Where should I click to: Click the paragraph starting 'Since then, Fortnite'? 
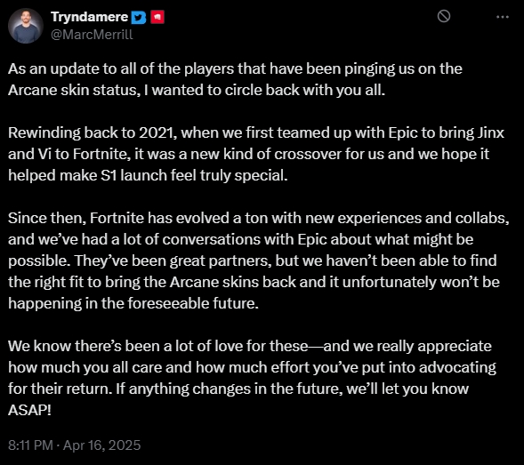259,261
